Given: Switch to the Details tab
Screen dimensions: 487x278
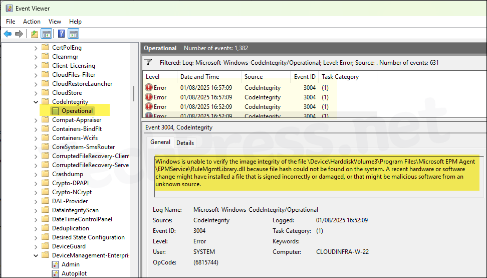Looking at the screenshot, I should [185, 143].
